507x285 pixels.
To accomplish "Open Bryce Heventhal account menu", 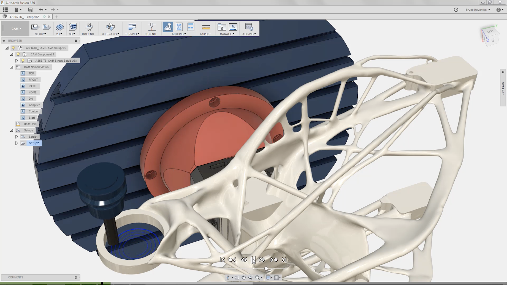I will pyautogui.click(x=478, y=10).
